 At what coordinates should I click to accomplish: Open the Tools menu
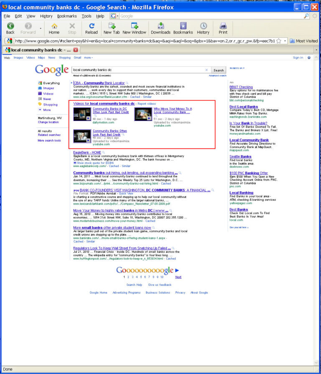point(87,16)
